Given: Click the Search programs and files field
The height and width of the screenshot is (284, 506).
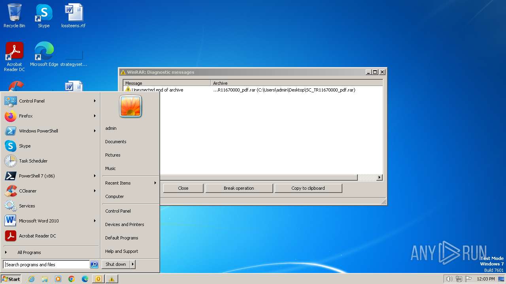Looking at the screenshot, I should tap(46, 265).
